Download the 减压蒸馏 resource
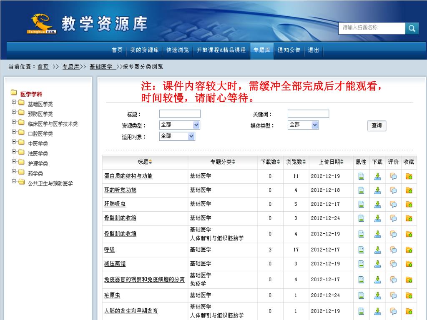Viewport: 427px width, 320px height. 377,264
